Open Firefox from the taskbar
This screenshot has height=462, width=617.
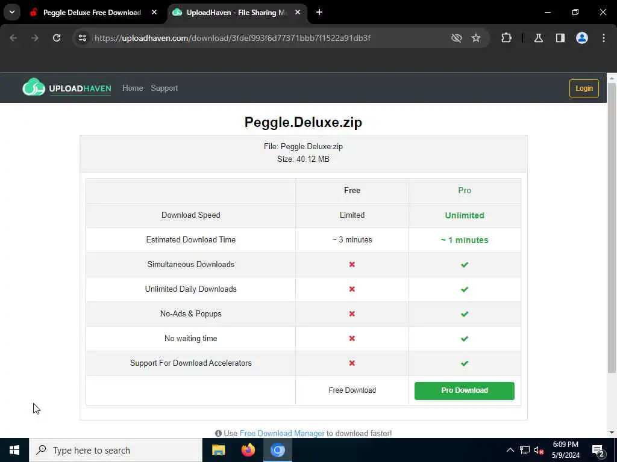tap(248, 450)
